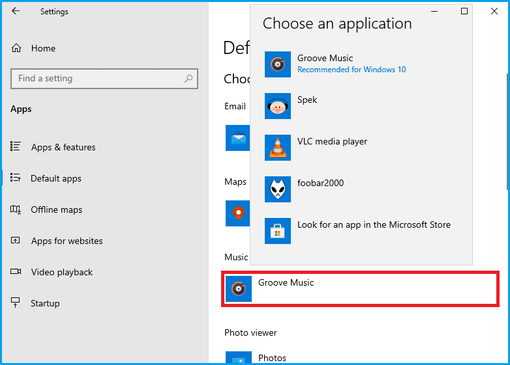Click the Mail envelope app icon
The width and height of the screenshot is (510, 365).
pyautogui.click(x=238, y=138)
